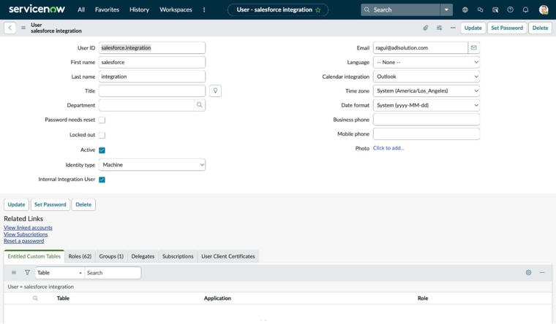
Task: Open the related list gear settings
Action: pyautogui.click(x=528, y=273)
